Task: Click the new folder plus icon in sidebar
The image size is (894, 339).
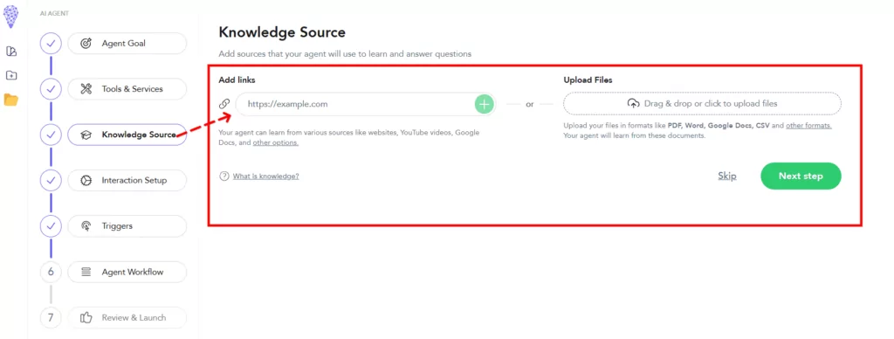Action: pyautogui.click(x=11, y=75)
